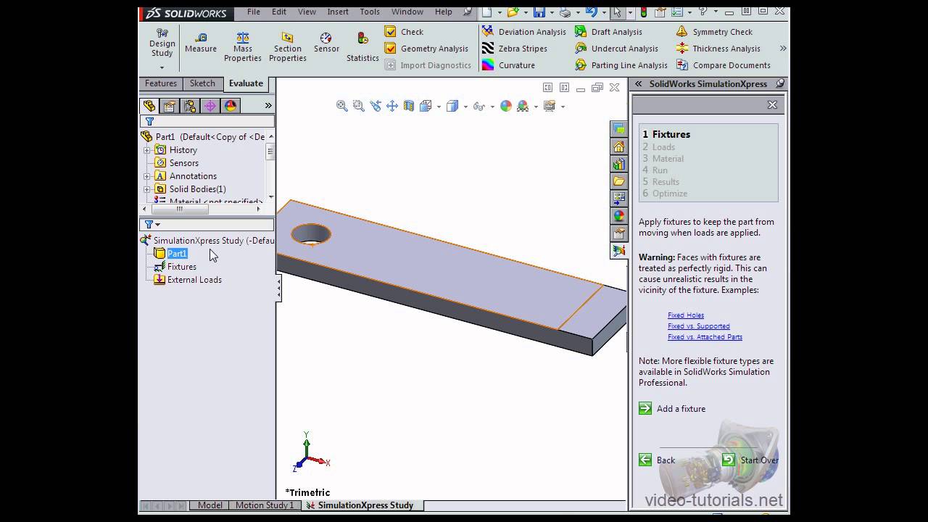Expand the Solid Bodies(1) node
Viewport: 928px width, 522px height.
click(147, 189)
